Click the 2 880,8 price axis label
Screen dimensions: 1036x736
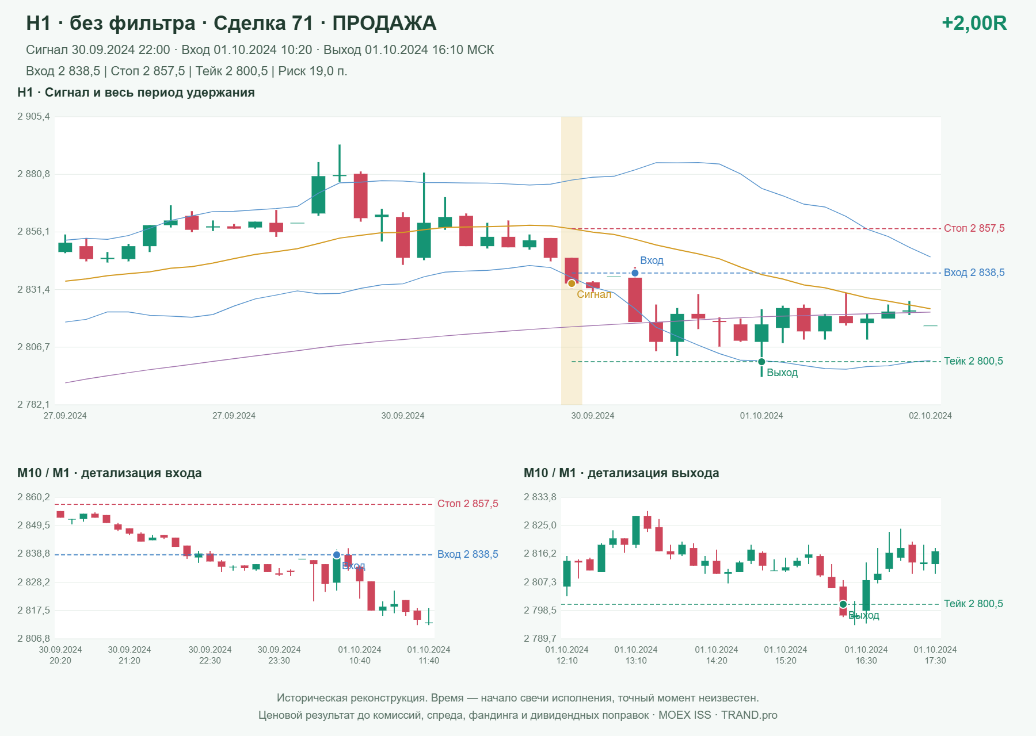[33, 174]
